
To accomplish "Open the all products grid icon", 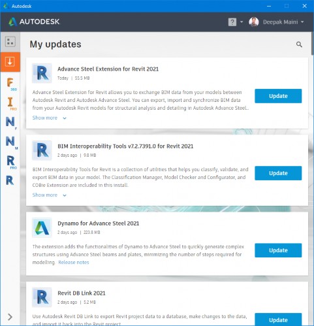I will coord(10,42).
